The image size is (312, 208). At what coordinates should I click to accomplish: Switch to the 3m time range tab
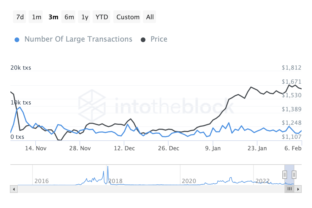click(x=53, y=17)
